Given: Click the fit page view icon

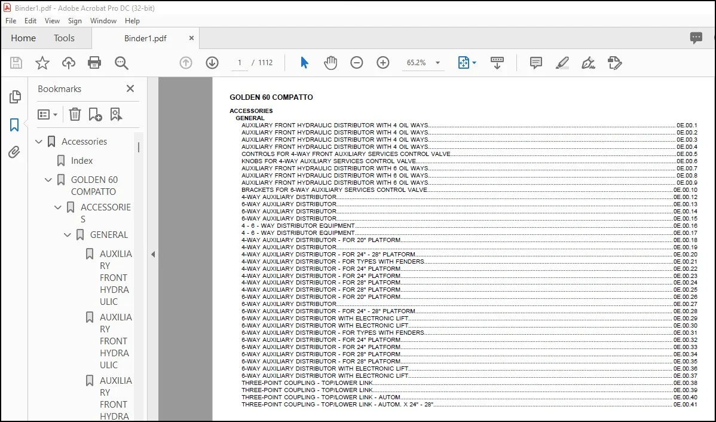Looking at the screenshot, I should 463,63.
